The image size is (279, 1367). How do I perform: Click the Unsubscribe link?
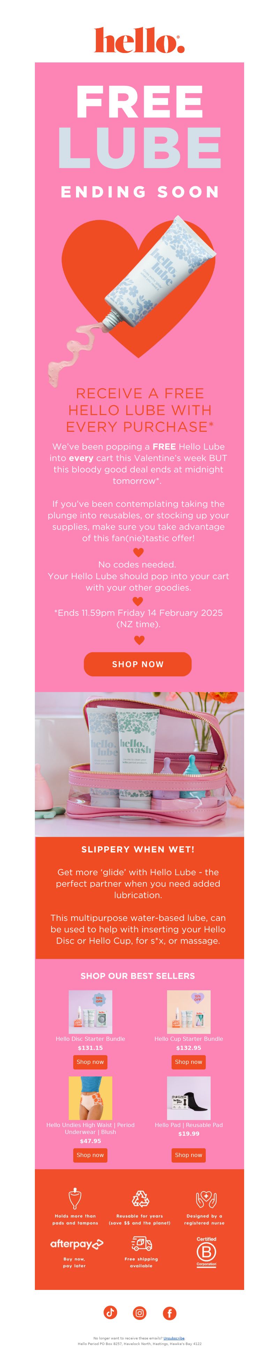(x=174, y=1338)
